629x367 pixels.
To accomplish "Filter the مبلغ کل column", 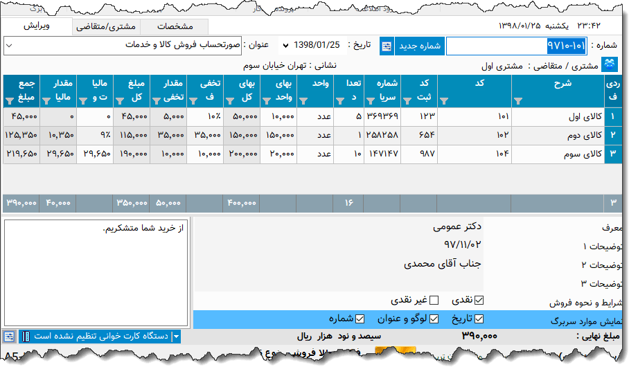I will pyautogui.click(x=120, y=101).
